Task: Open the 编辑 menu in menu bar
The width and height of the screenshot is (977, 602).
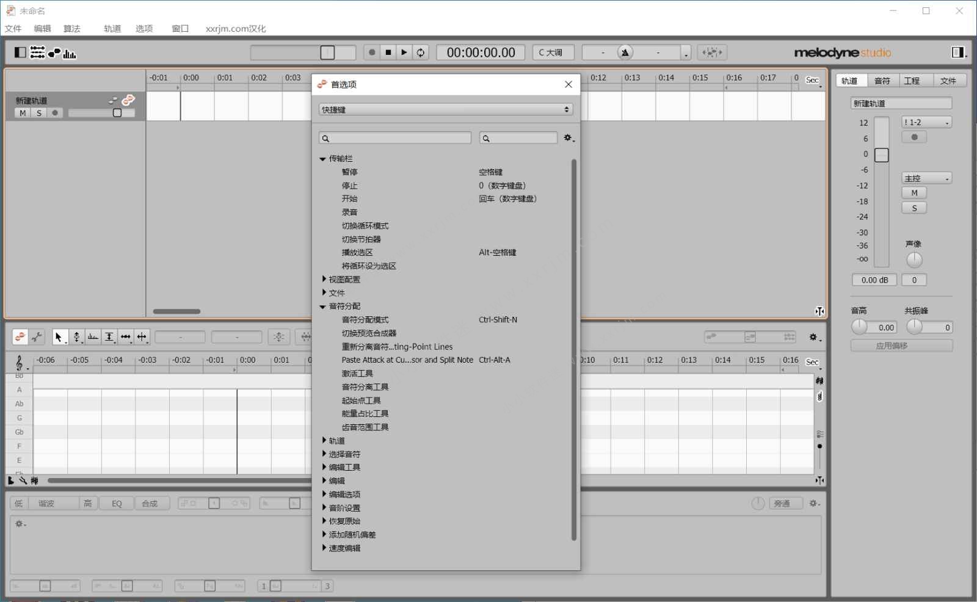Action: [x=42, y=29]
